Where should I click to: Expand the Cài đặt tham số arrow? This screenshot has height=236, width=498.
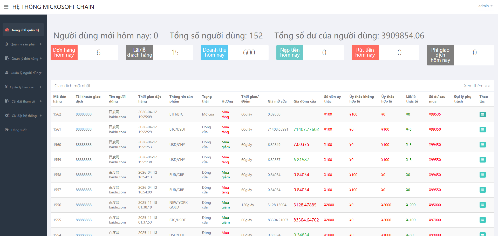point(41,102)
